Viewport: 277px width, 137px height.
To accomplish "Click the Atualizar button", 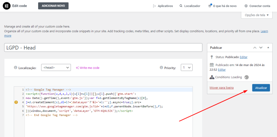I will [261, 88].
